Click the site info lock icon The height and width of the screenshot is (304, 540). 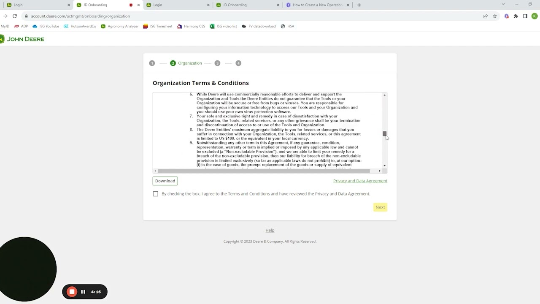point(26,16)
